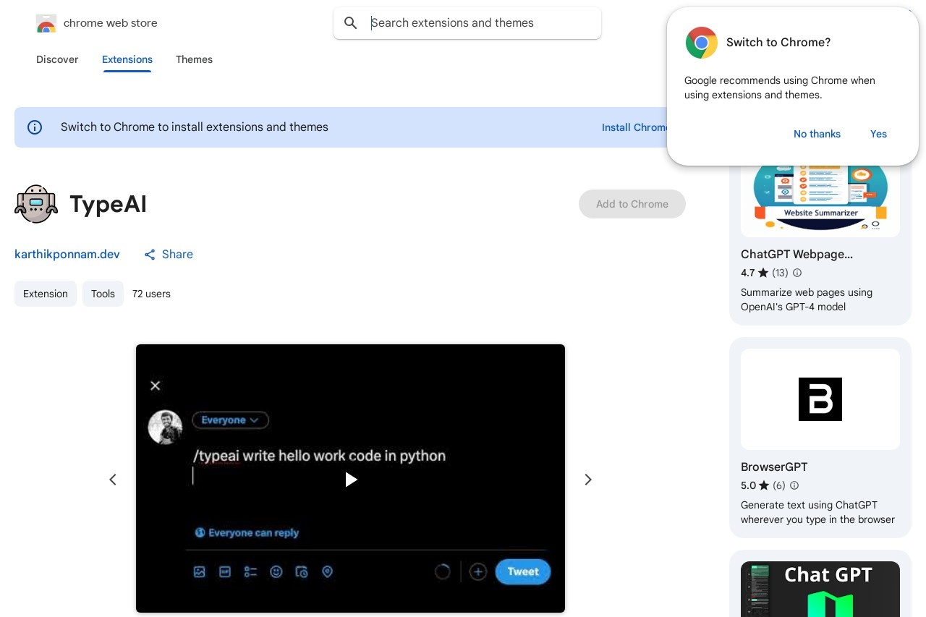This screenshot has height=617, width=926.
Task: Open the ChatGPT Webpage... extension title
Action: coord(797,254)
